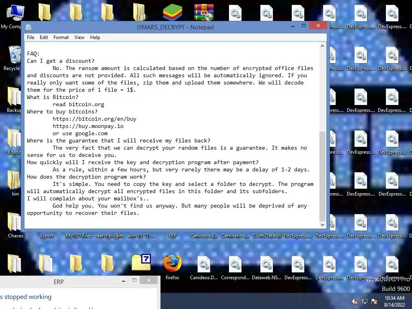Click the ERP desktop icon label

[172, 236]
